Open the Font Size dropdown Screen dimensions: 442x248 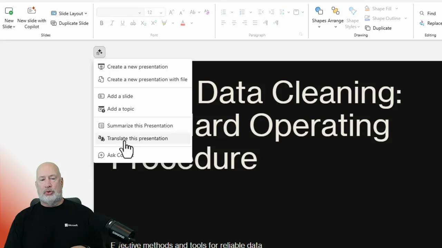[160, 12]
